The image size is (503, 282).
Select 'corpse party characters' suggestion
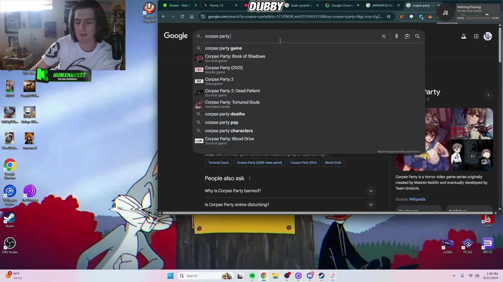(x=308, y=131)
